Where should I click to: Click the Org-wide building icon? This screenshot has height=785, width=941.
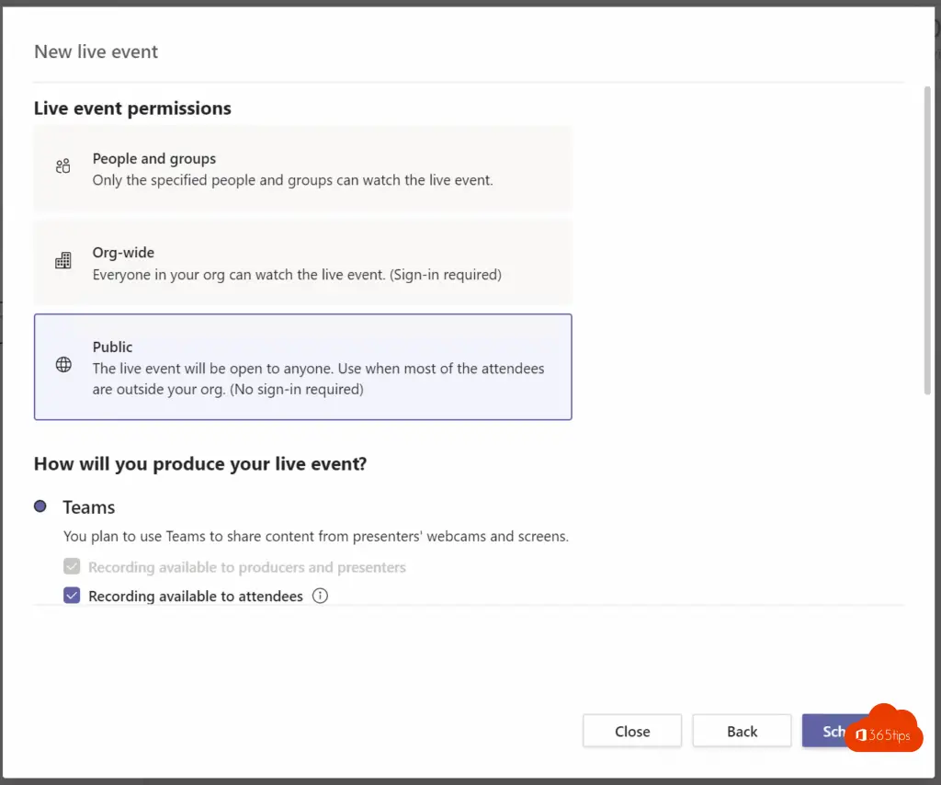tap(62, 261)
